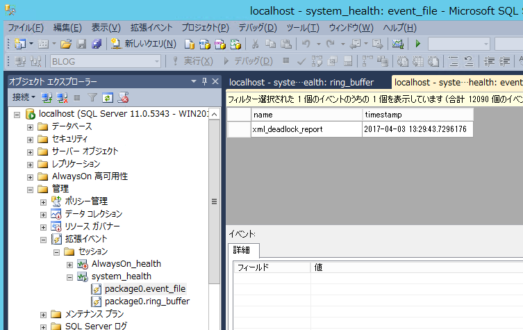The width and height of the screenshot is (523, 330).
Task: Open a new DMX query
Action: [219, 44]
